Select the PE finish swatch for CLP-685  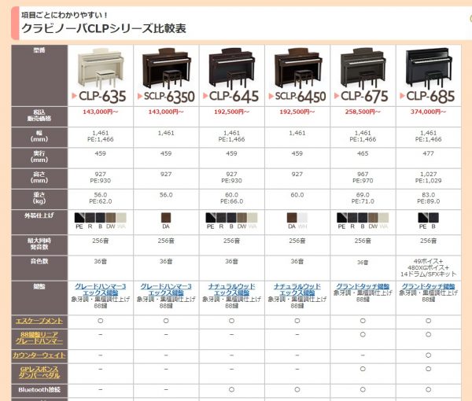point(423,218)
